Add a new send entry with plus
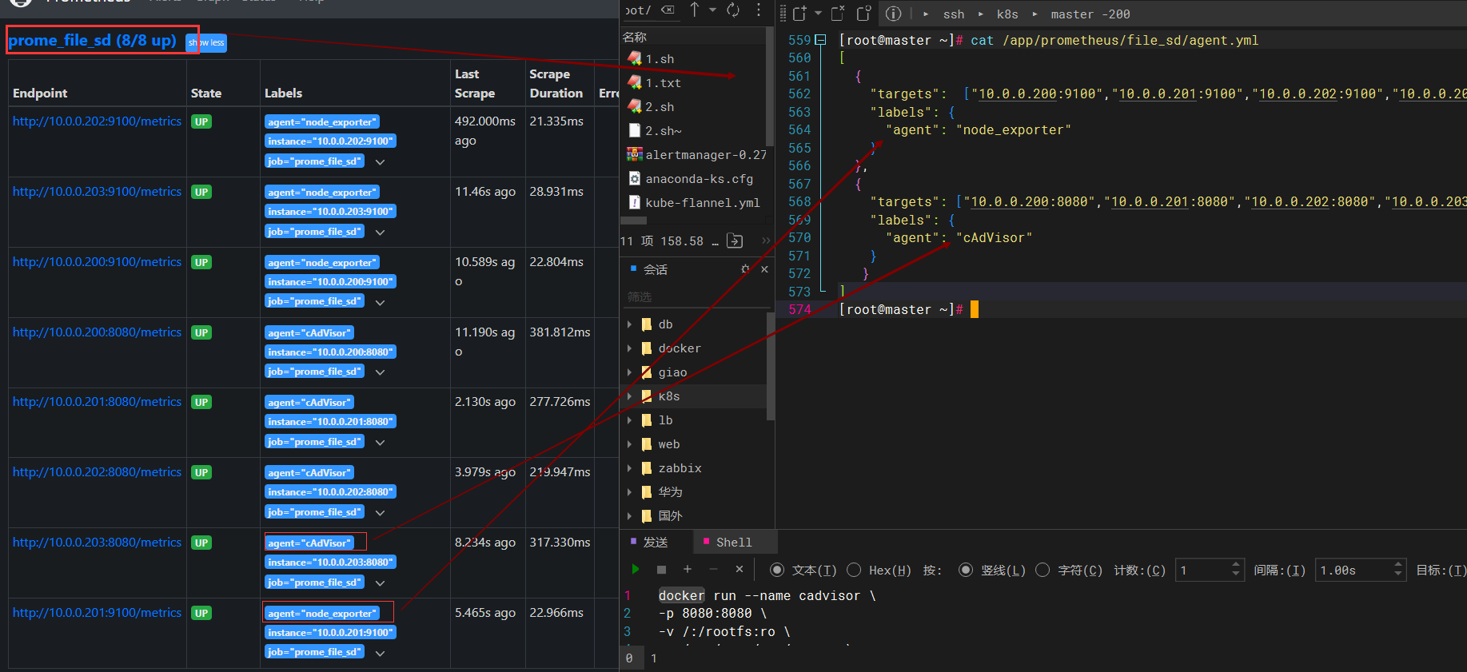 point(688,569)
